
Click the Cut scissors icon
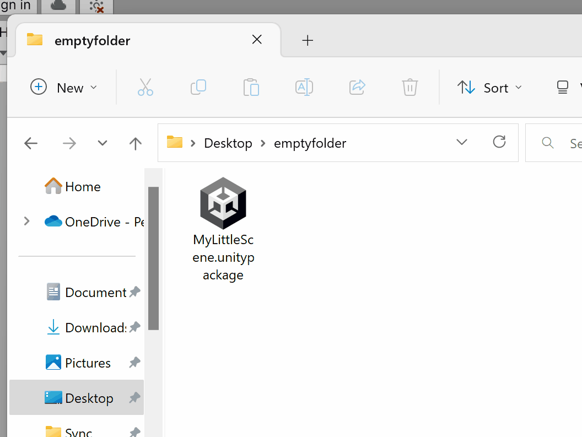click(145, 88)
